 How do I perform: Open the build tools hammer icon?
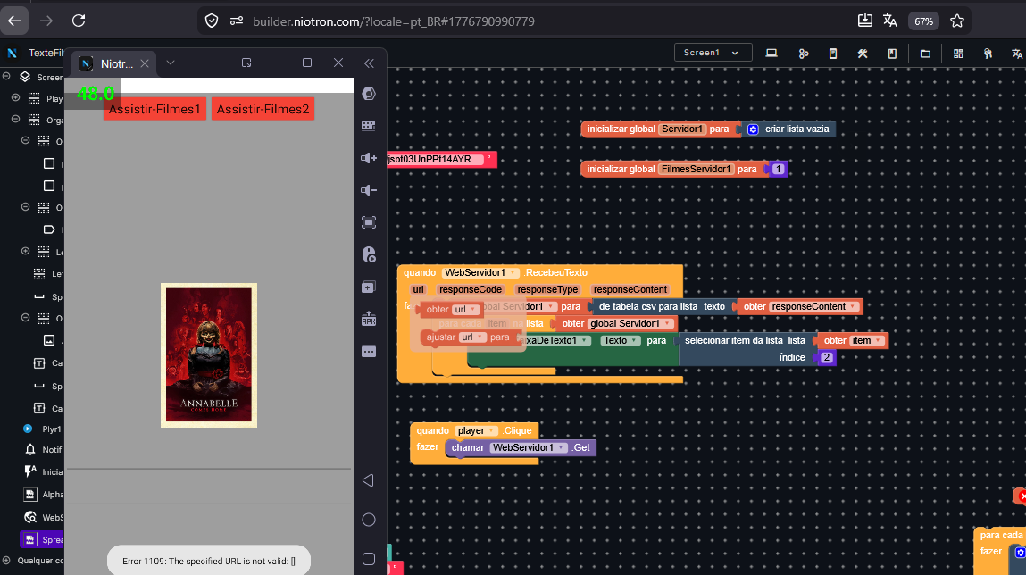(863, 54)
